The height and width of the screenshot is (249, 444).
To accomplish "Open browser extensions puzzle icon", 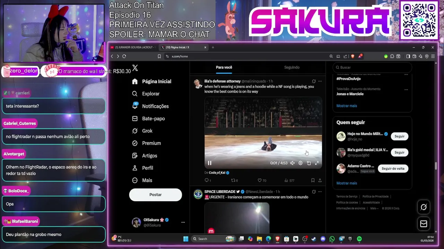I will click(x=392, y=56).
